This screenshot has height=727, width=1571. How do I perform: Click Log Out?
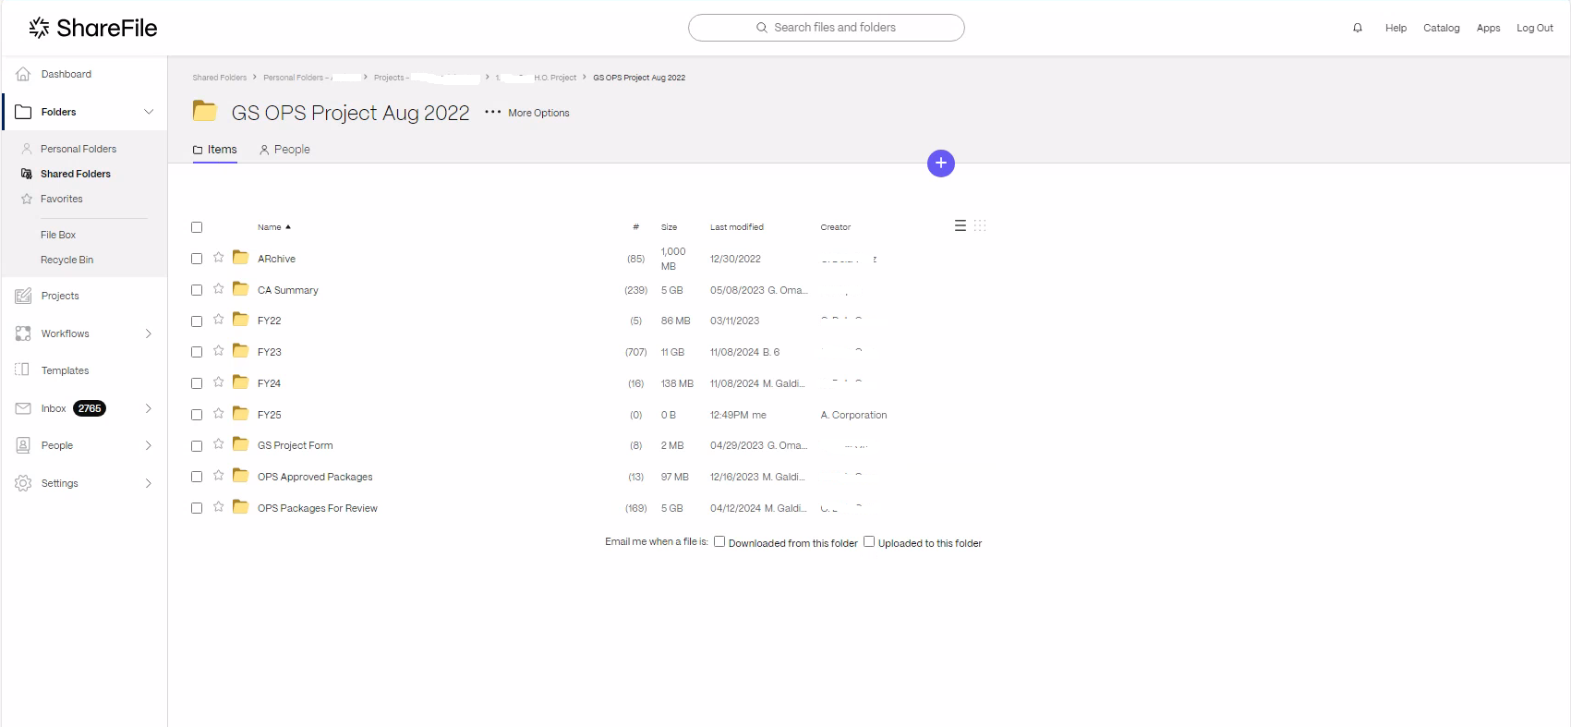(x=1535, y=28)
